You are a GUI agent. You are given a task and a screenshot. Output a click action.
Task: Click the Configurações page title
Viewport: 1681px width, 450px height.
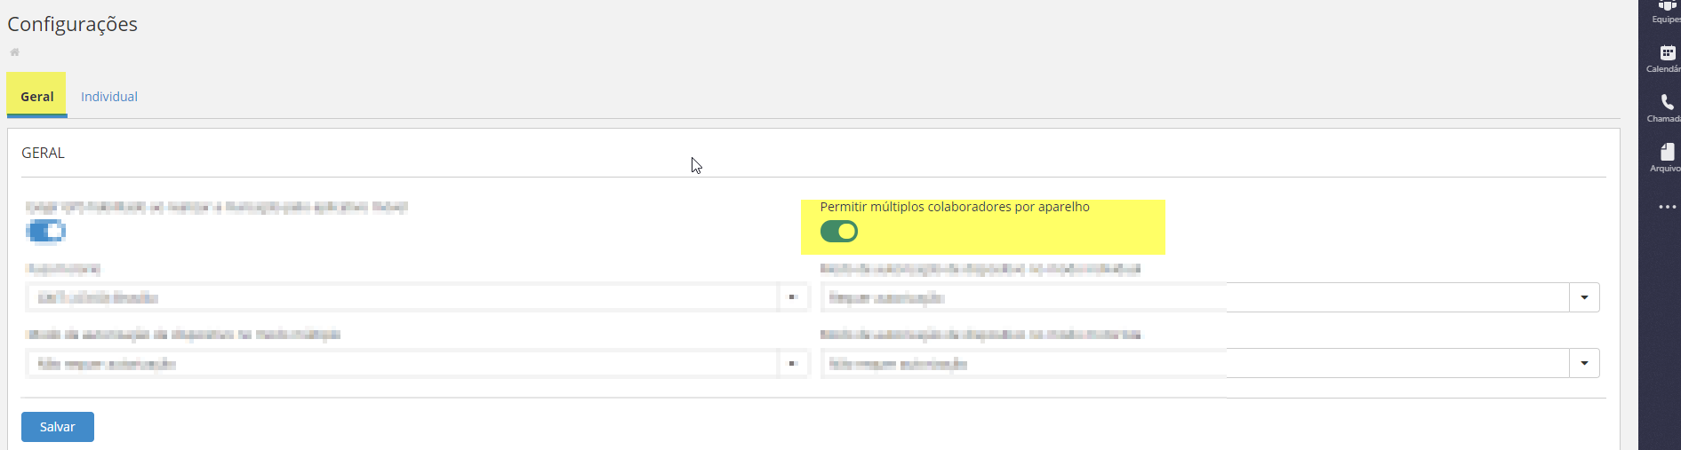(x=73, y=24)
